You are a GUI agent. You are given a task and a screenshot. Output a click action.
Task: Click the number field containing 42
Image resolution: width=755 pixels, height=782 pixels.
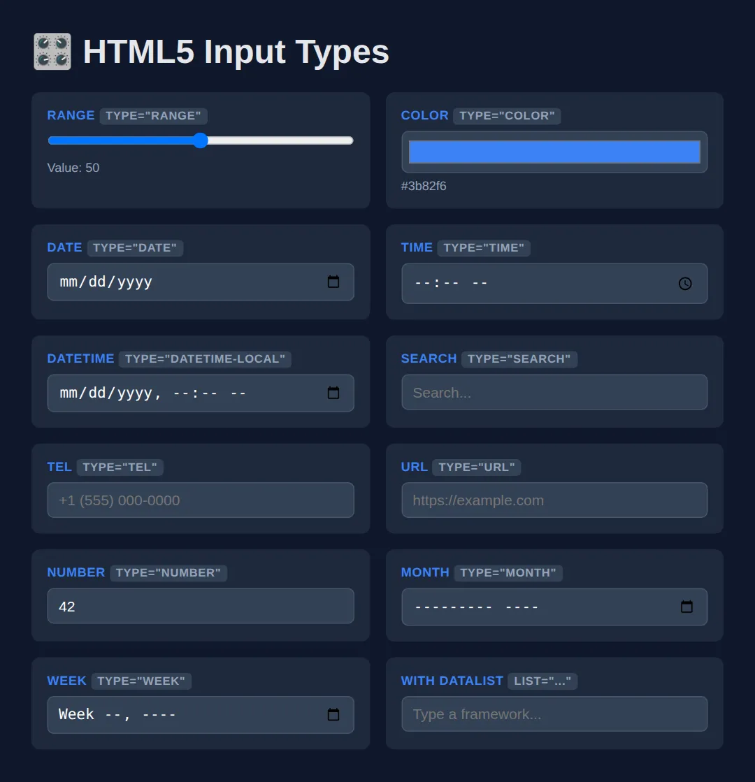coord(201,606)
